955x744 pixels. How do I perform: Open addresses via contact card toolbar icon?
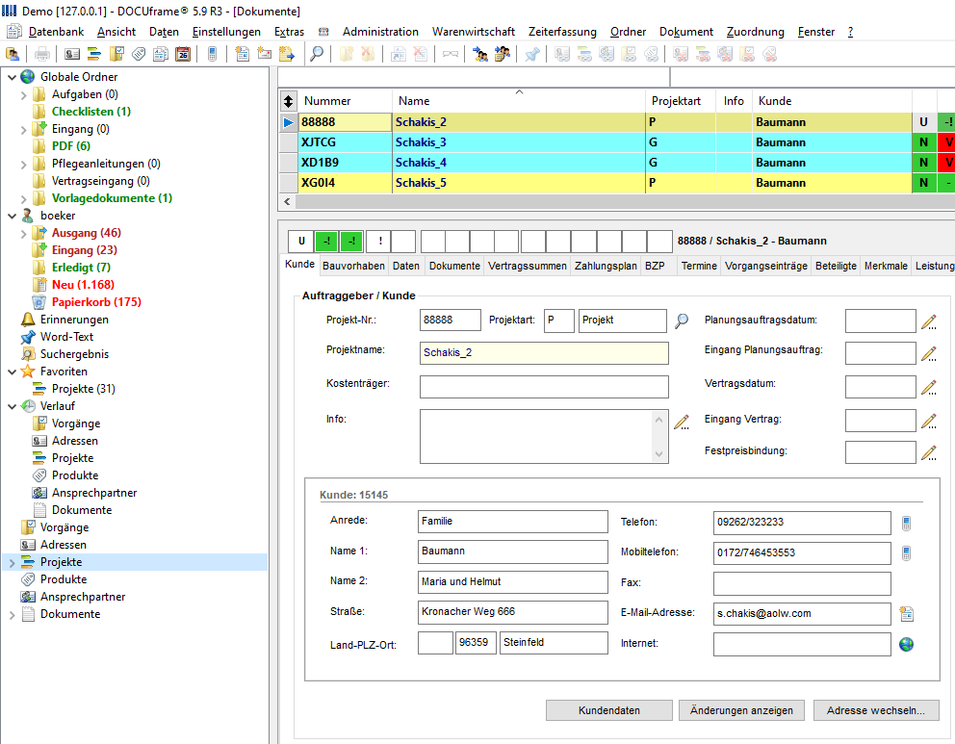[x=72, y=54]
